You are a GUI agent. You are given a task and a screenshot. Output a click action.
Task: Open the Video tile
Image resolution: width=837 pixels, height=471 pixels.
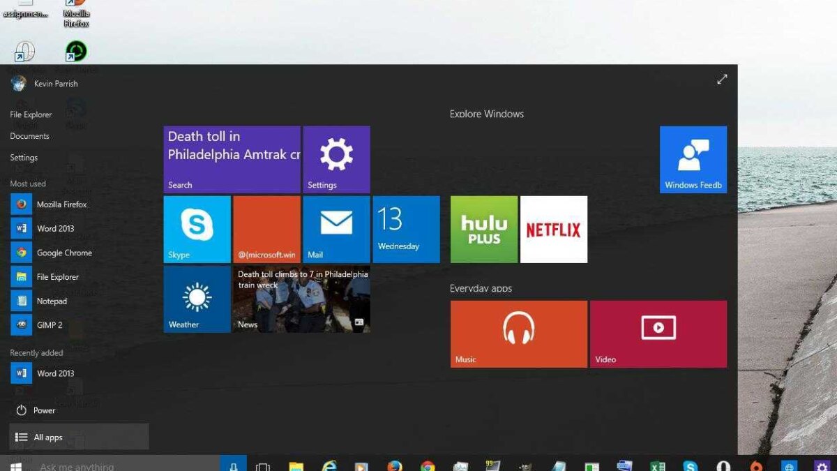point(658,333)
